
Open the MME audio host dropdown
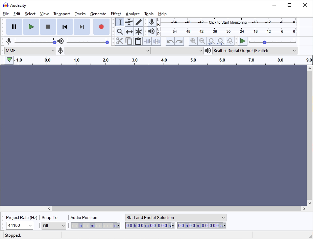pyautogui.click(x=30, y=51)
